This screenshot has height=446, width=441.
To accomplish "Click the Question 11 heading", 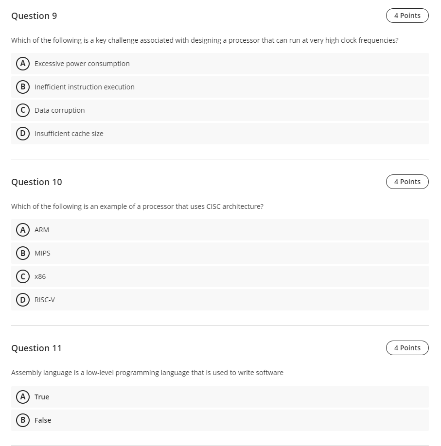I will tap(36, 348).
